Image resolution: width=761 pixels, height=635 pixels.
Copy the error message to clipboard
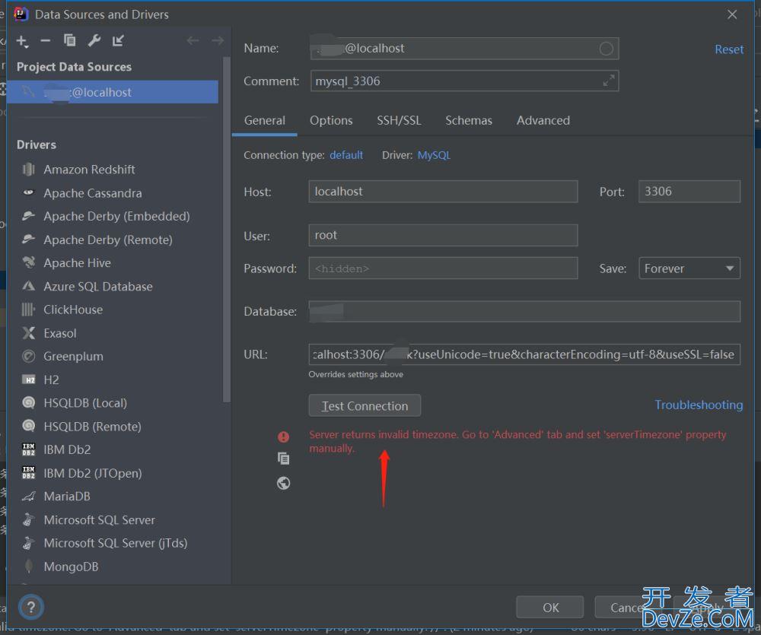pyautogui.click(x=283, y=459)
